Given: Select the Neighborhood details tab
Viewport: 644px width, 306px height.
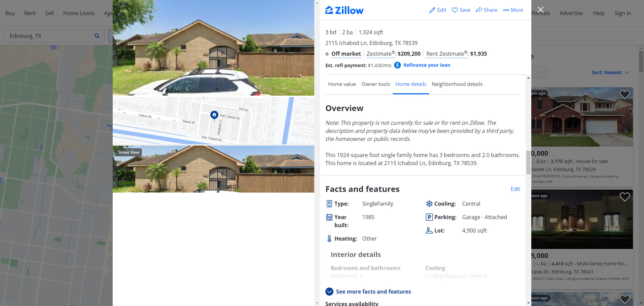Looking at the screenshot, I should (x=457, y=84).
